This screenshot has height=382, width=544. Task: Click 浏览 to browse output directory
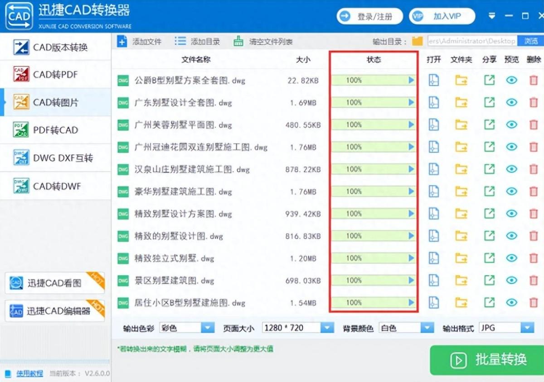click(530, 41)
